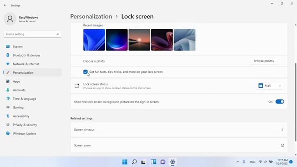Open Screen timeout related setting
Viewport: 297px width, 167px height.
point(179,130)
